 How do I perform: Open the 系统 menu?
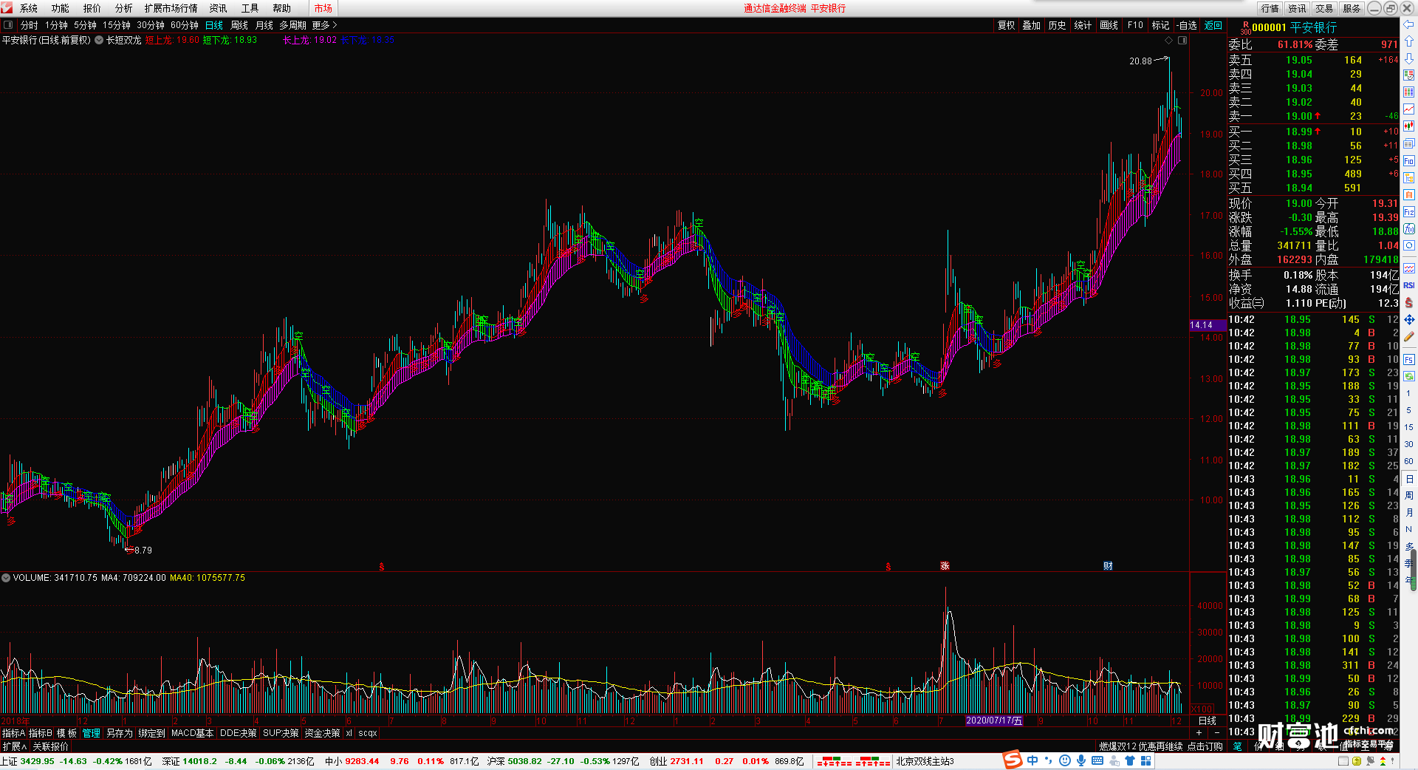click(x=29, y=8)
